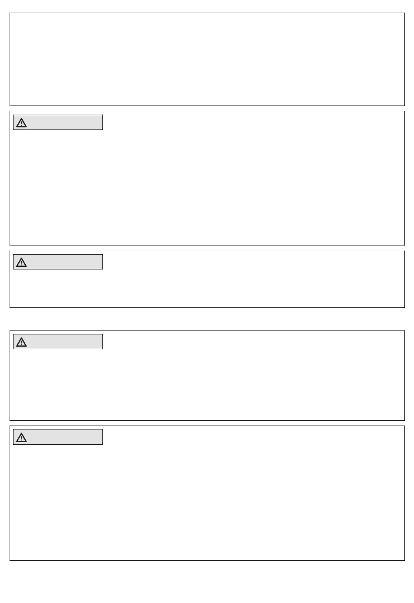Image resolution: width=414 pixels, height=603 pixels.
Task: Click the blank page margin above the topmost panel
Action: coord(207,6)
